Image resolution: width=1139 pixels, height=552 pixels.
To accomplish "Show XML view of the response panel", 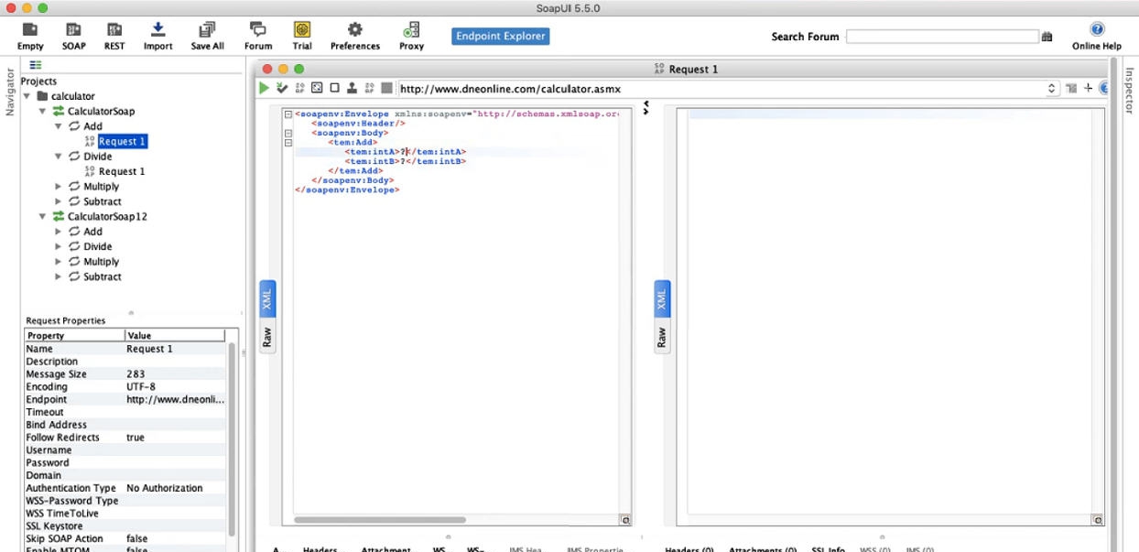I will pos(661,297).
